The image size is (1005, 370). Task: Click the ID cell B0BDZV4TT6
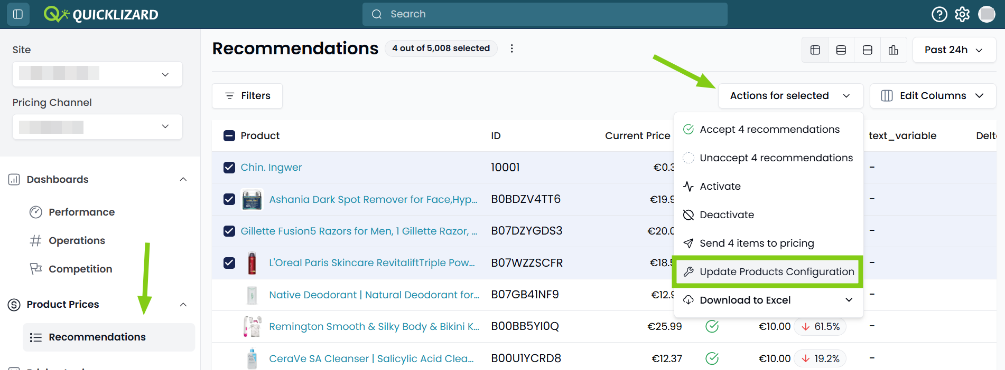[526, 199]
